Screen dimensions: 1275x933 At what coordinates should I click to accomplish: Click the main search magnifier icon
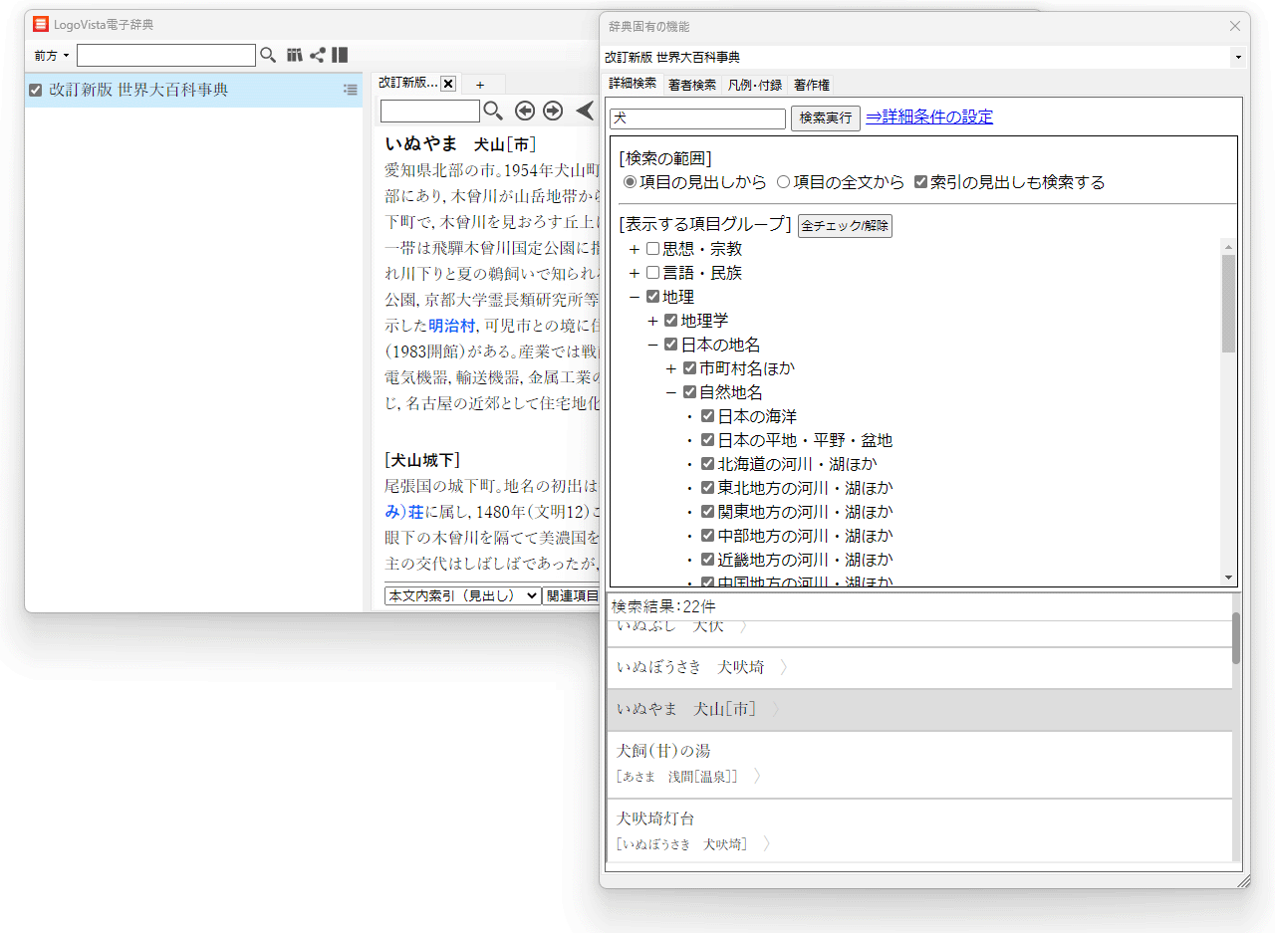[x=268, y=56]
